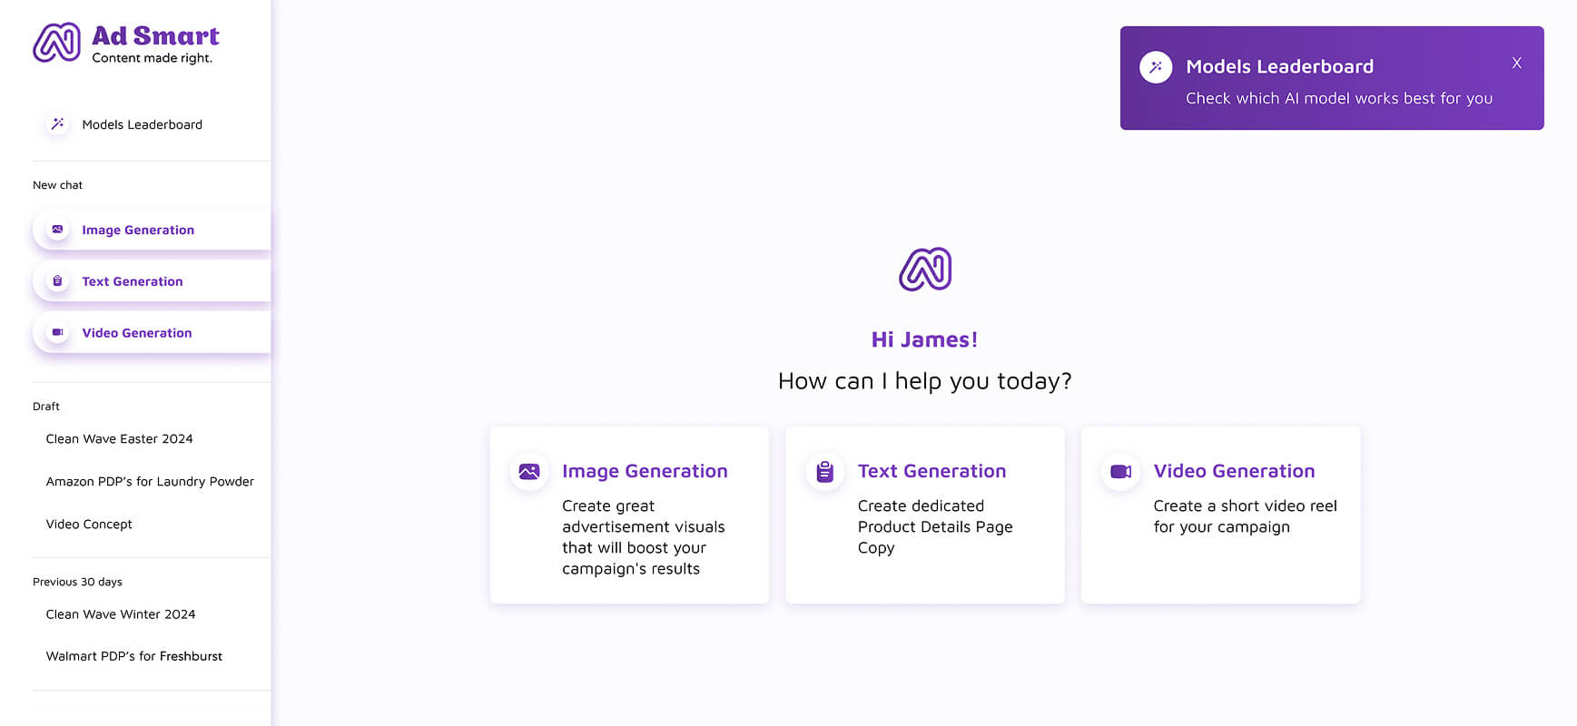Image resolution: width=1577 pixels, height=726 pixels.
Task: Start a new Video Generation chat from the sidebar
Action: (x=152, y=332)
